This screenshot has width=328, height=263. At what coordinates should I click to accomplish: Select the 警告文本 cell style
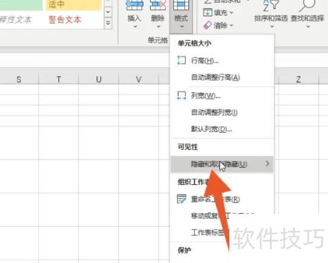point(65,19)
